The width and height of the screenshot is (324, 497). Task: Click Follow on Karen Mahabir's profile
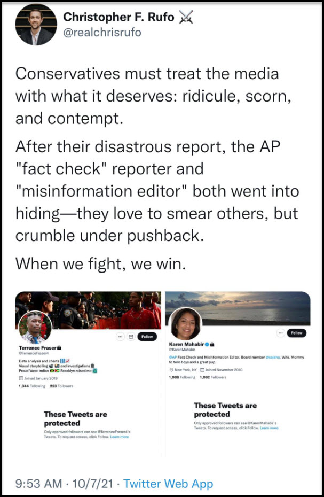pyautogui.click(x=296, y=333)
